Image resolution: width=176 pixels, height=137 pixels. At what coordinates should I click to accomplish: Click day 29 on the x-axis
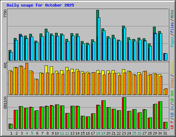155,133
